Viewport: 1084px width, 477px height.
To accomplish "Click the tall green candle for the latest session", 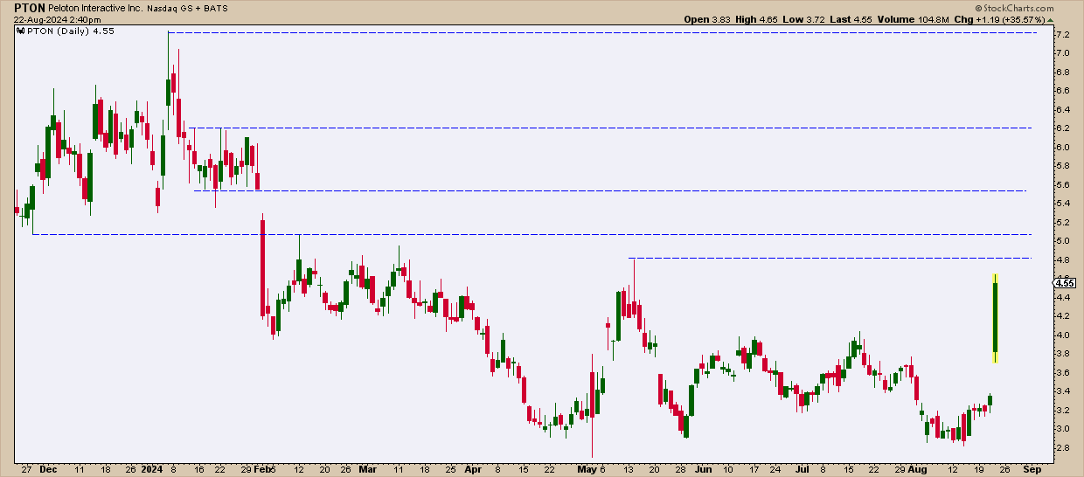I will click(995, 318).
